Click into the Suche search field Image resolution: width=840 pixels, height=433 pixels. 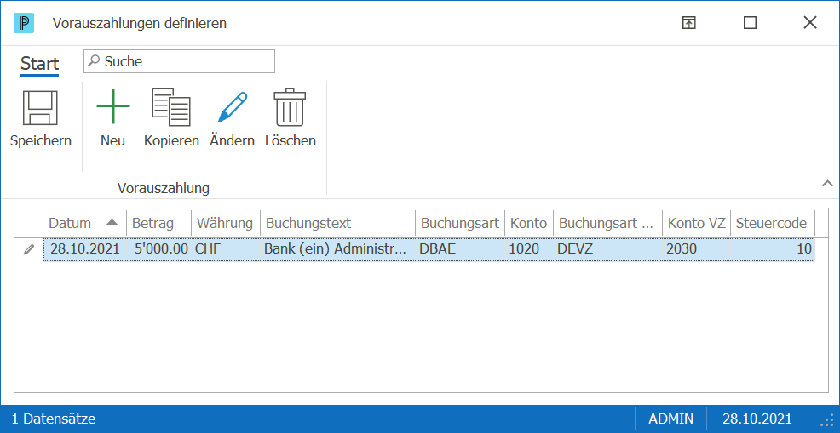pos(179,61)
